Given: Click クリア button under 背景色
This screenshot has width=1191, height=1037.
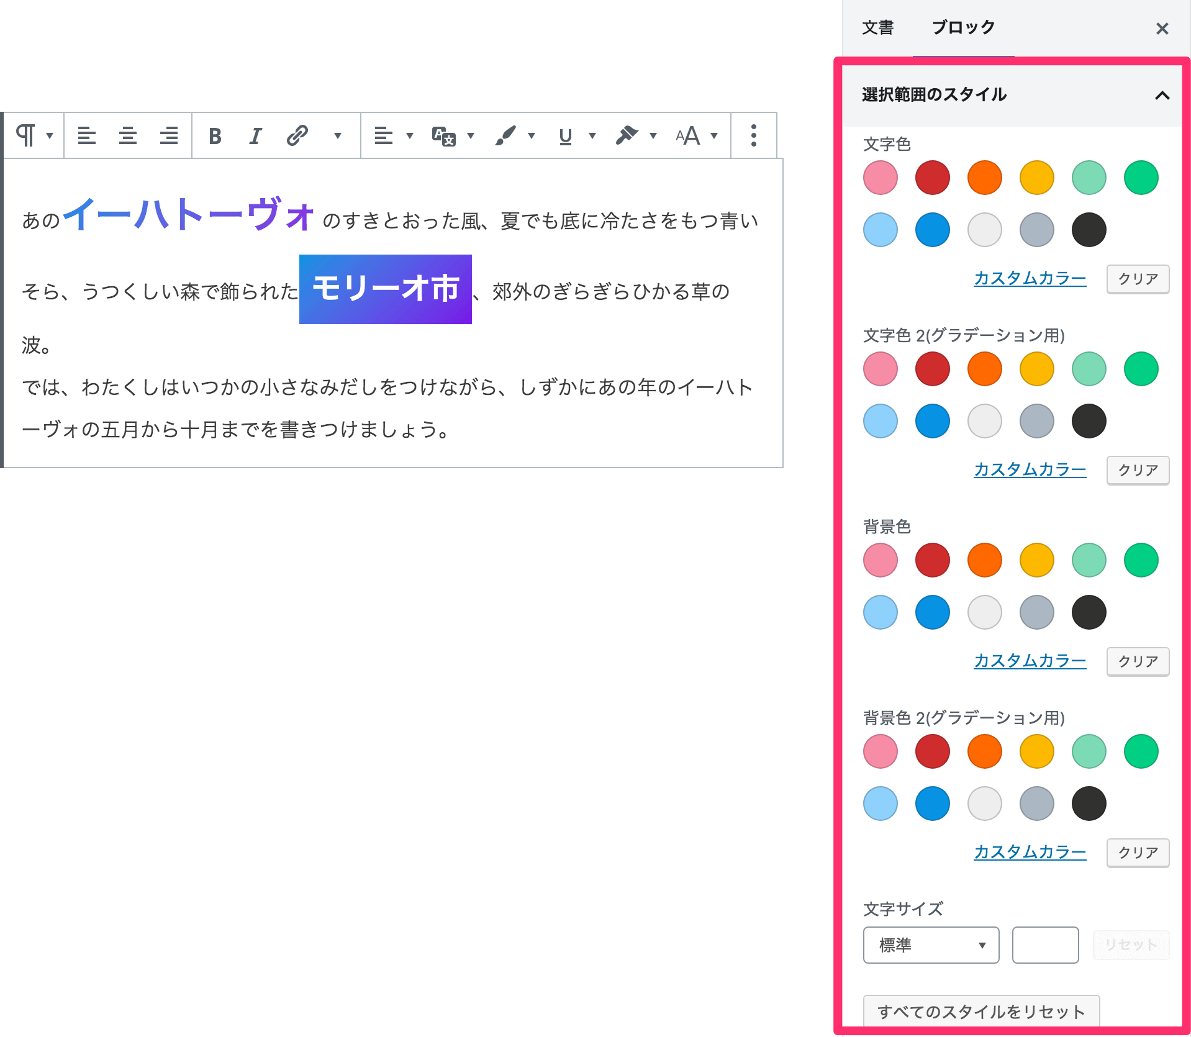Looking at the screenshot, I should (1138, 661).
